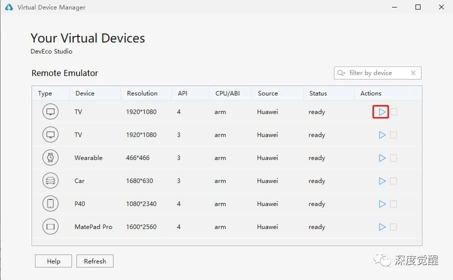The width and height of the screenshot is (453, 280).
Task: Click stop square in MatePad Pro row
Action: pos(393,227)
